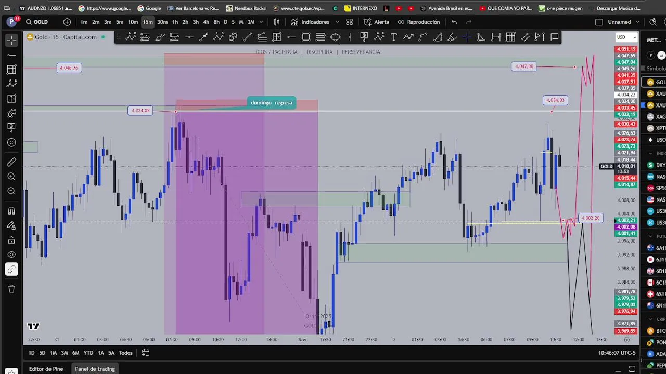
Task: Click the user profile avatar with notifications
Action: coord(12,21)
